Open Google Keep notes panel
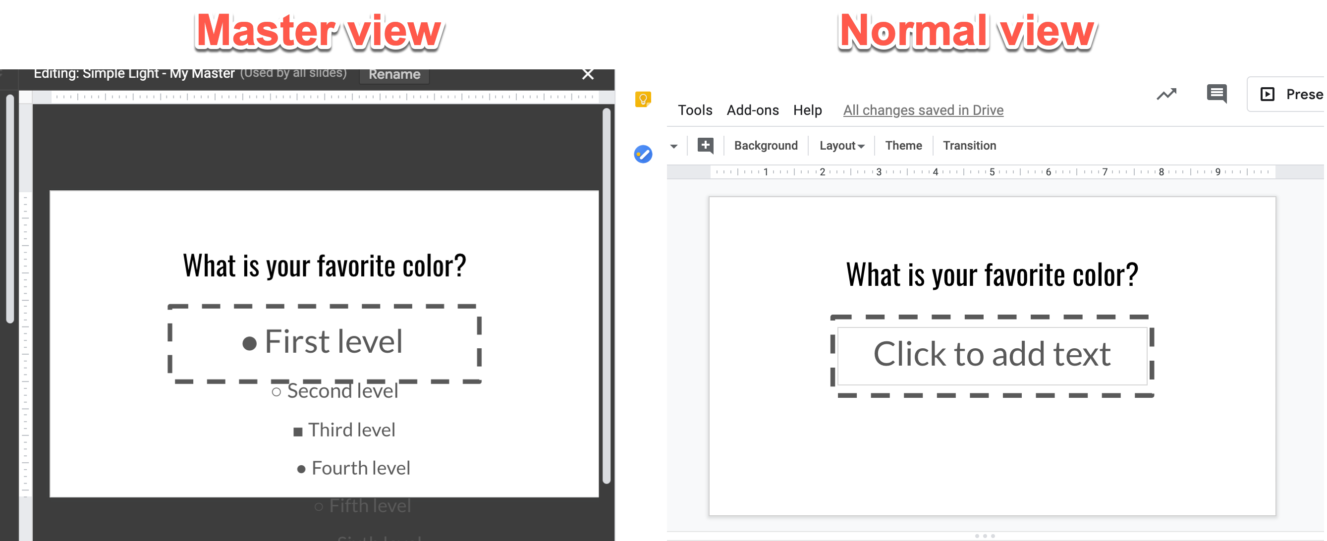The width and height of the screenshot is (1327, 541). point(644,99)
